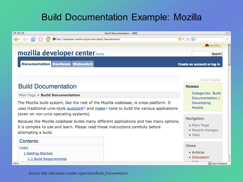Click the scrollbar down arrow
This screenshot has width=243, height=182.
point(230,160)
